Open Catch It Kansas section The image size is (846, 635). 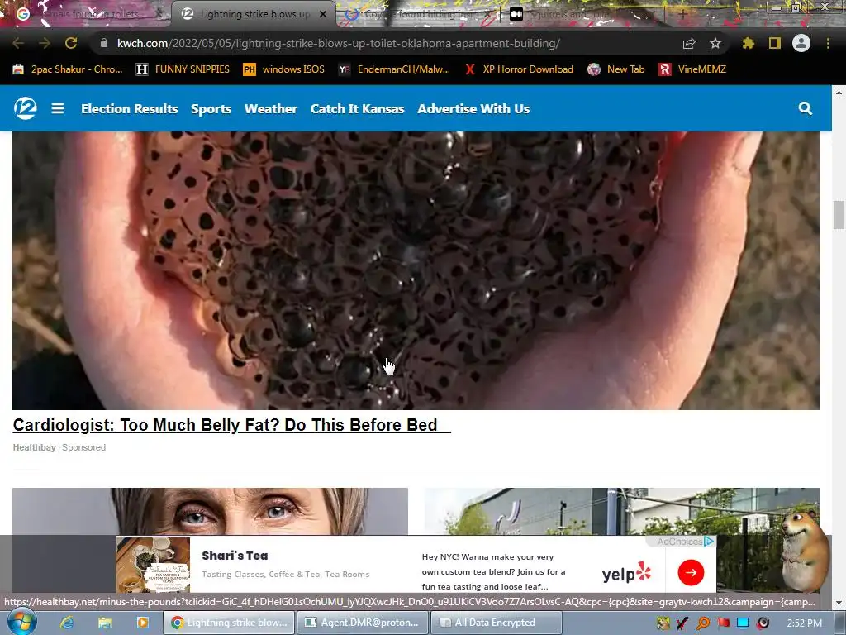[x=357, y=108]
